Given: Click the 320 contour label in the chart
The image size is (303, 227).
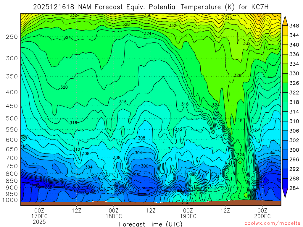Looking at the screenshot, I should click(x=64, y=87).
